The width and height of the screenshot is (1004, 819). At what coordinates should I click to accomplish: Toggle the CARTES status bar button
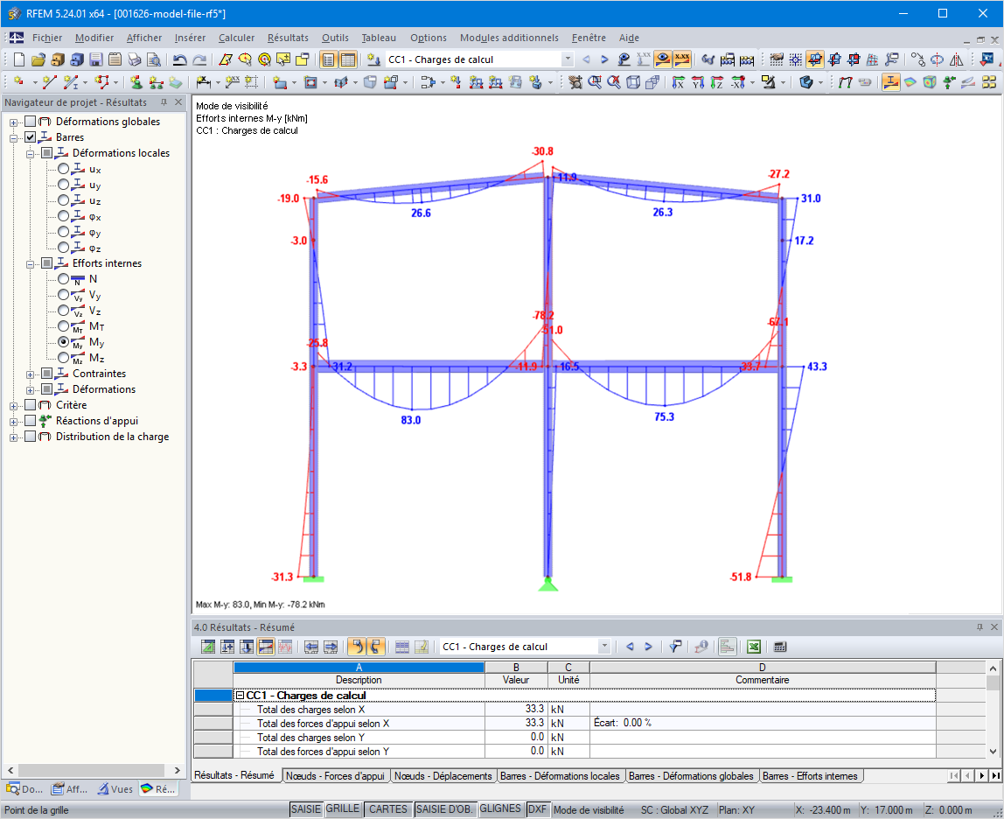(388, 809)
